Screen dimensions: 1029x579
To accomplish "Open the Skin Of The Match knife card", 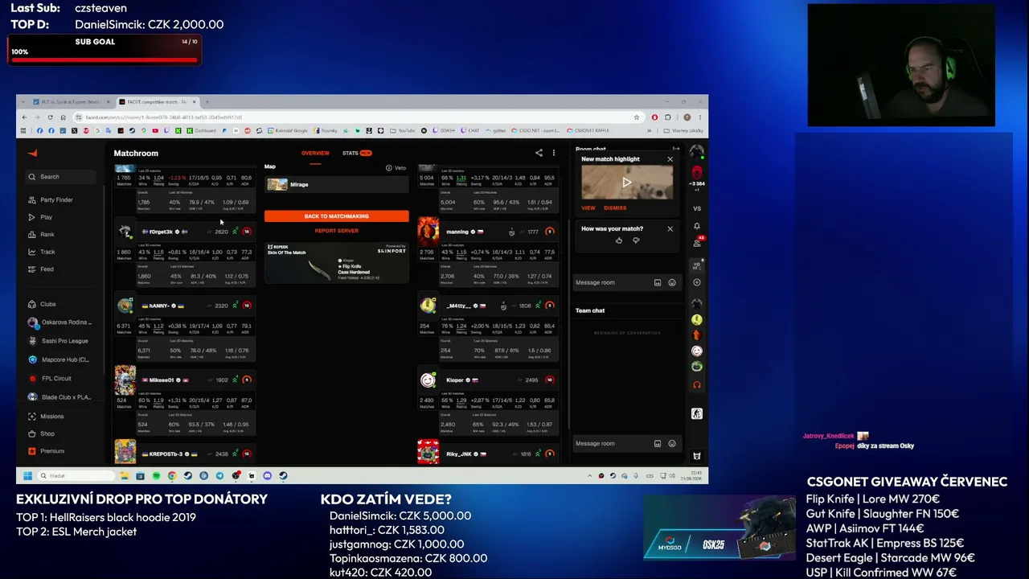I will pyautogui.click(x=336, y=263).
